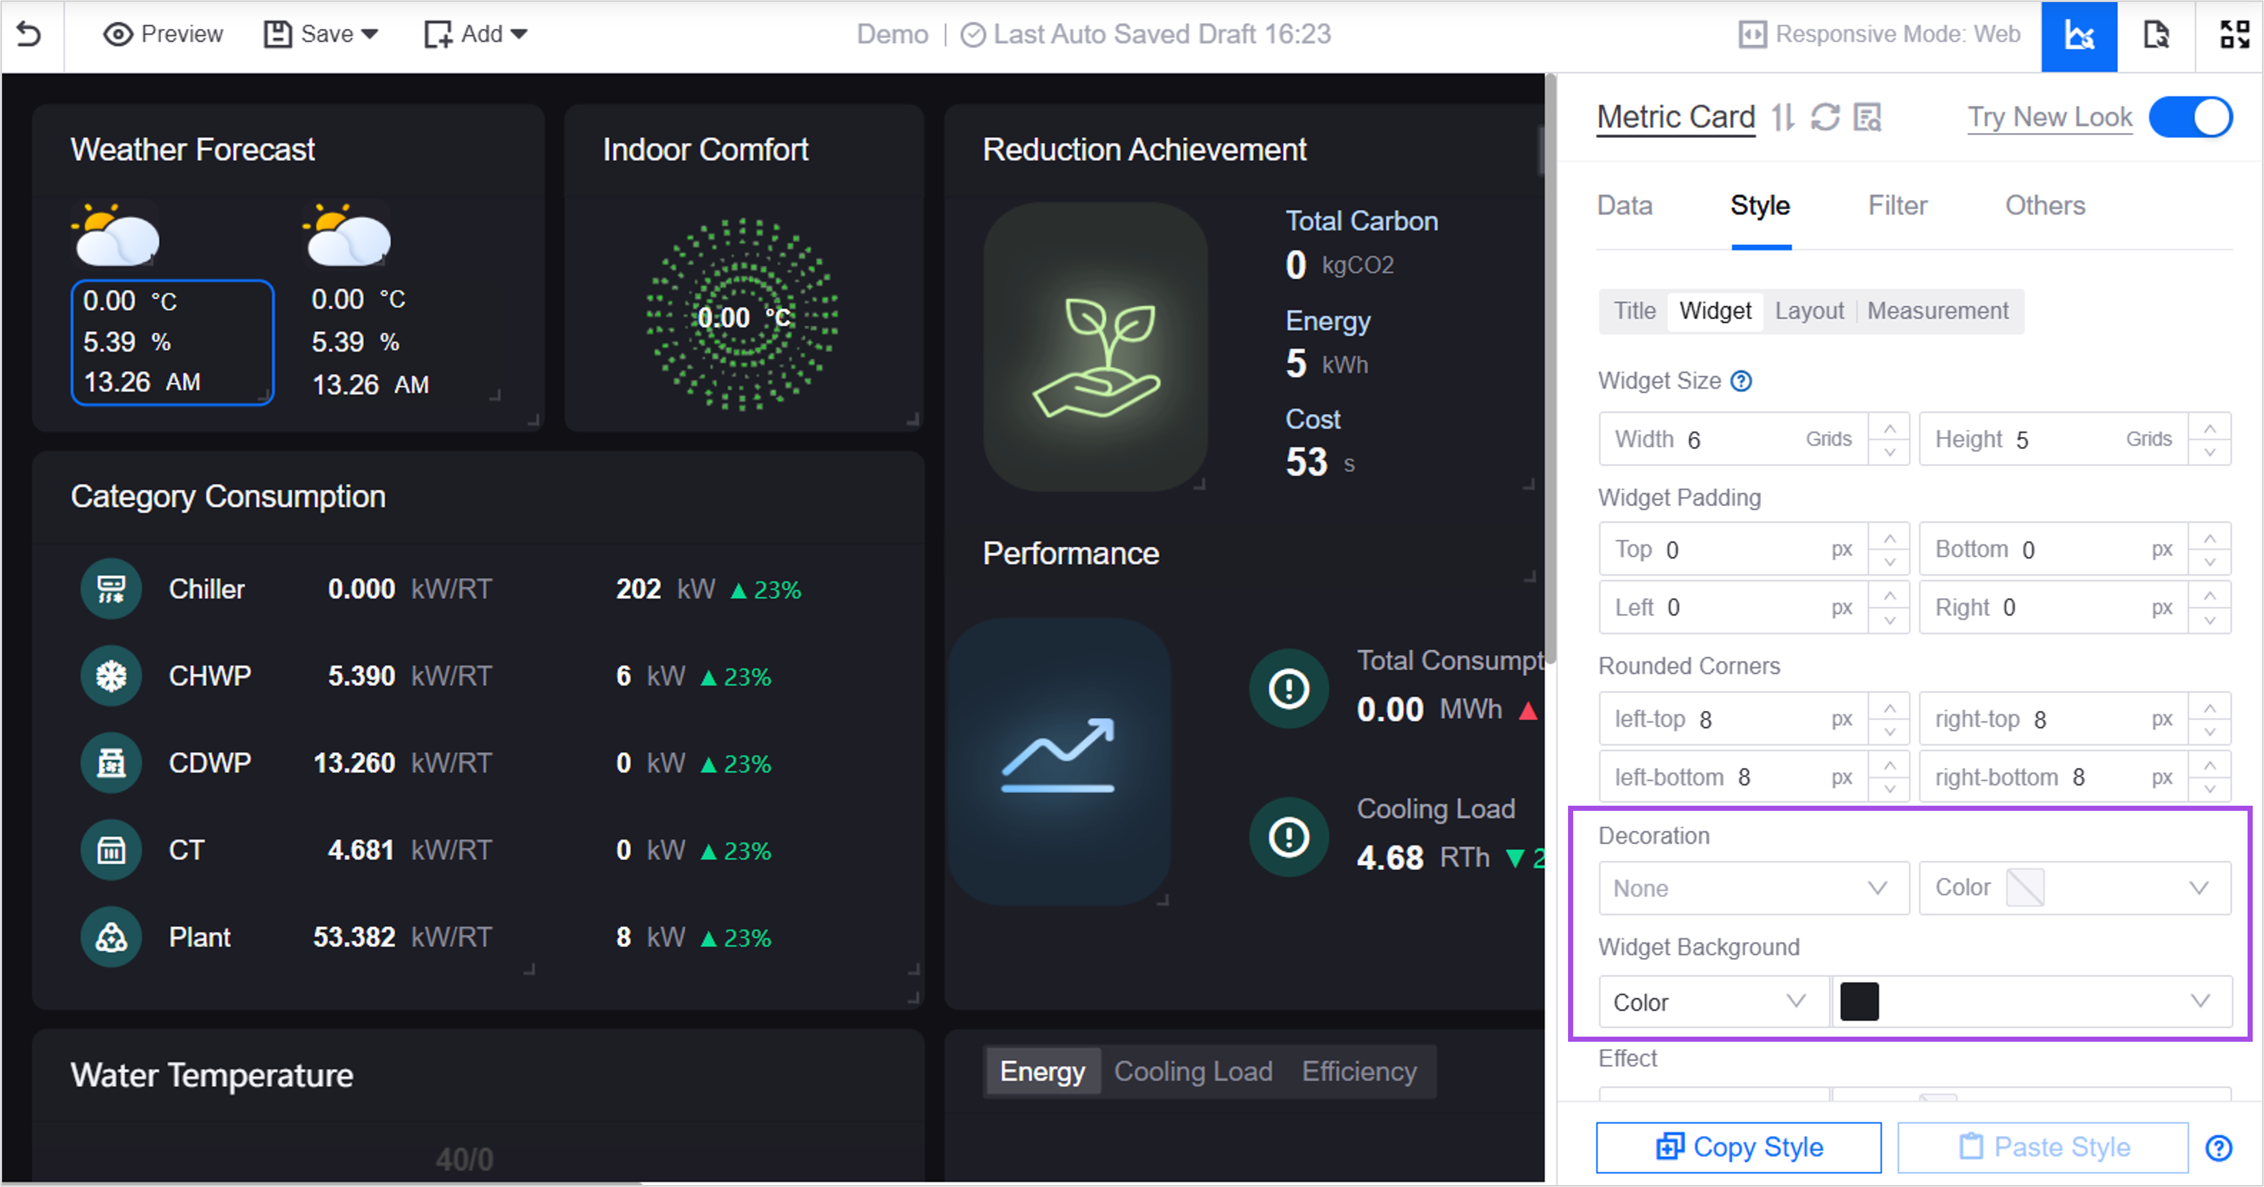Open the Data tab
2264x1187 pixels.
[x=1624, y=205]
